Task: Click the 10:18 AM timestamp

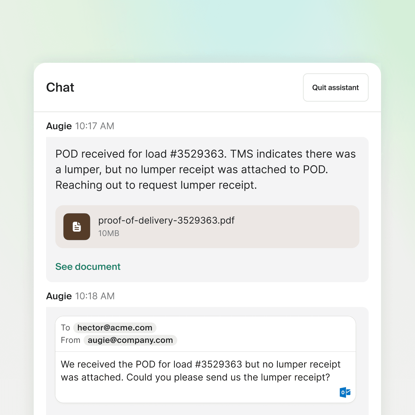Action: (95, 296)
